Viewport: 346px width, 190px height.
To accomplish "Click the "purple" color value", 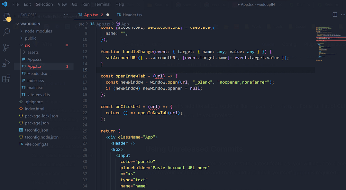I will click(145, 161).
